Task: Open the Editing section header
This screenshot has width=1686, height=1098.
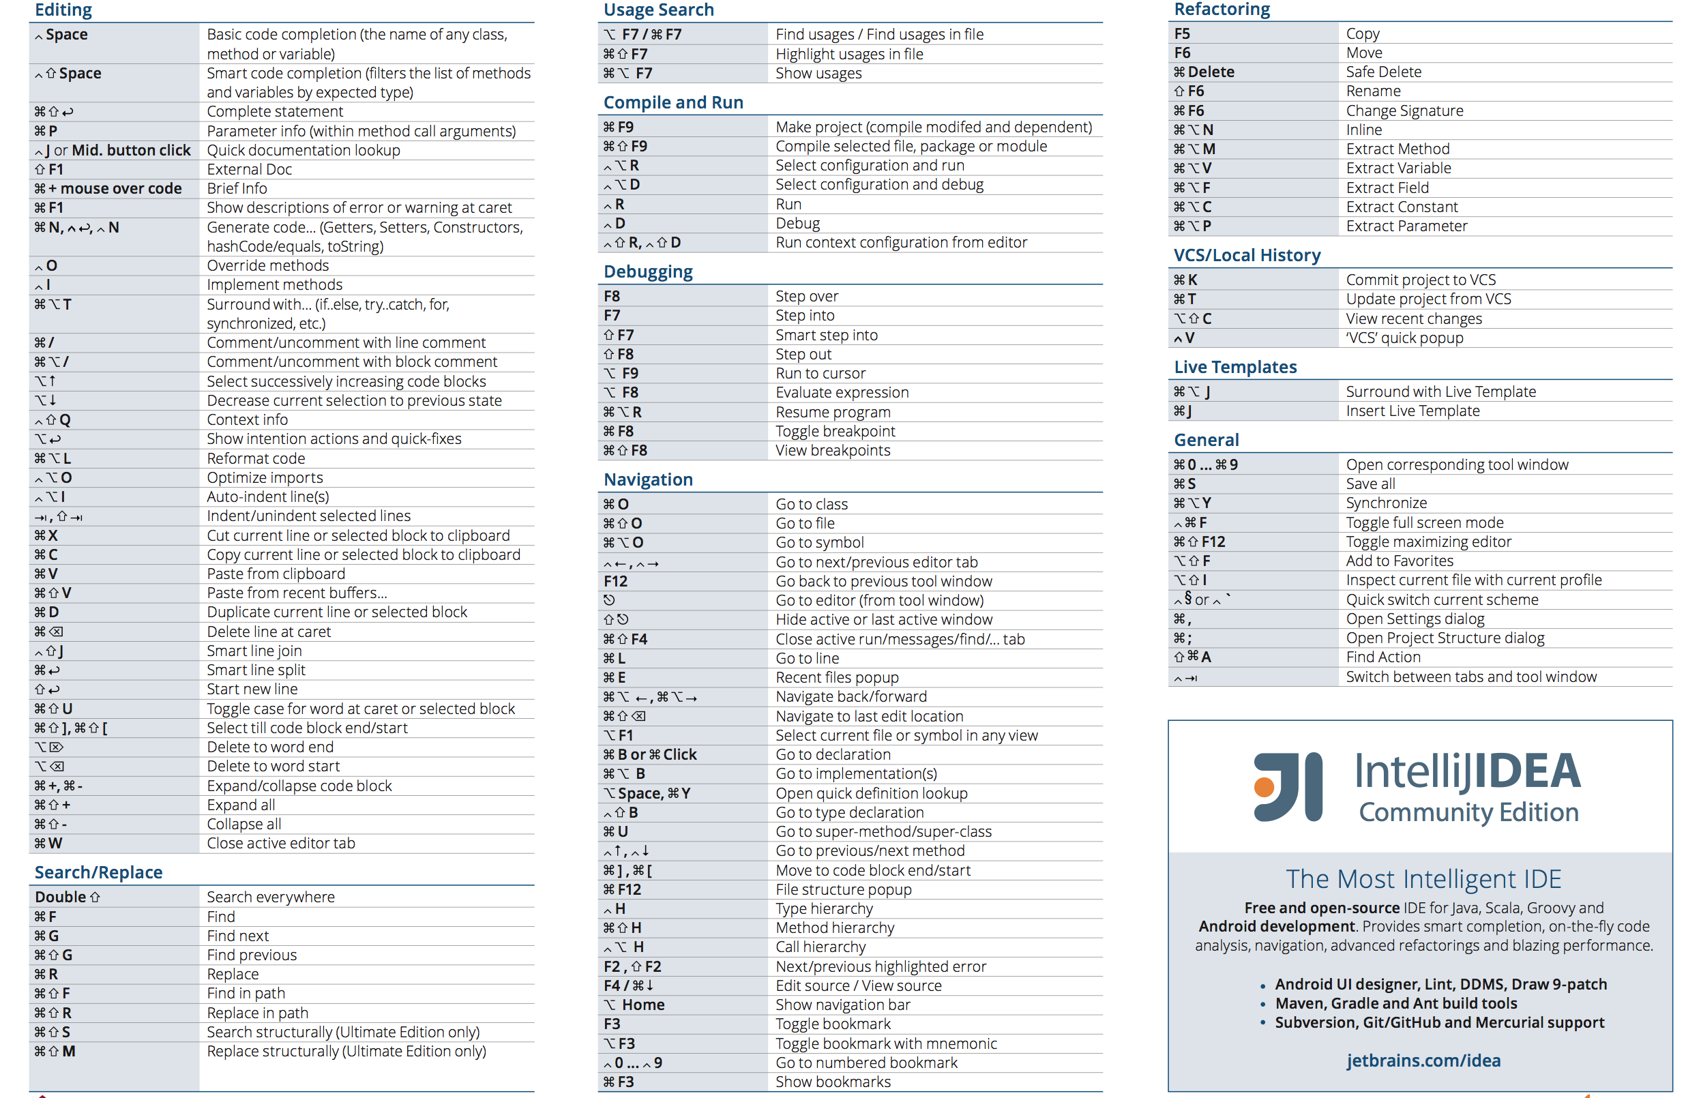Action: click(69, 11)
